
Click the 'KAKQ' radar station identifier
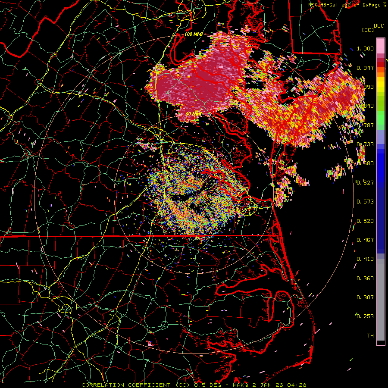[241, 385]
